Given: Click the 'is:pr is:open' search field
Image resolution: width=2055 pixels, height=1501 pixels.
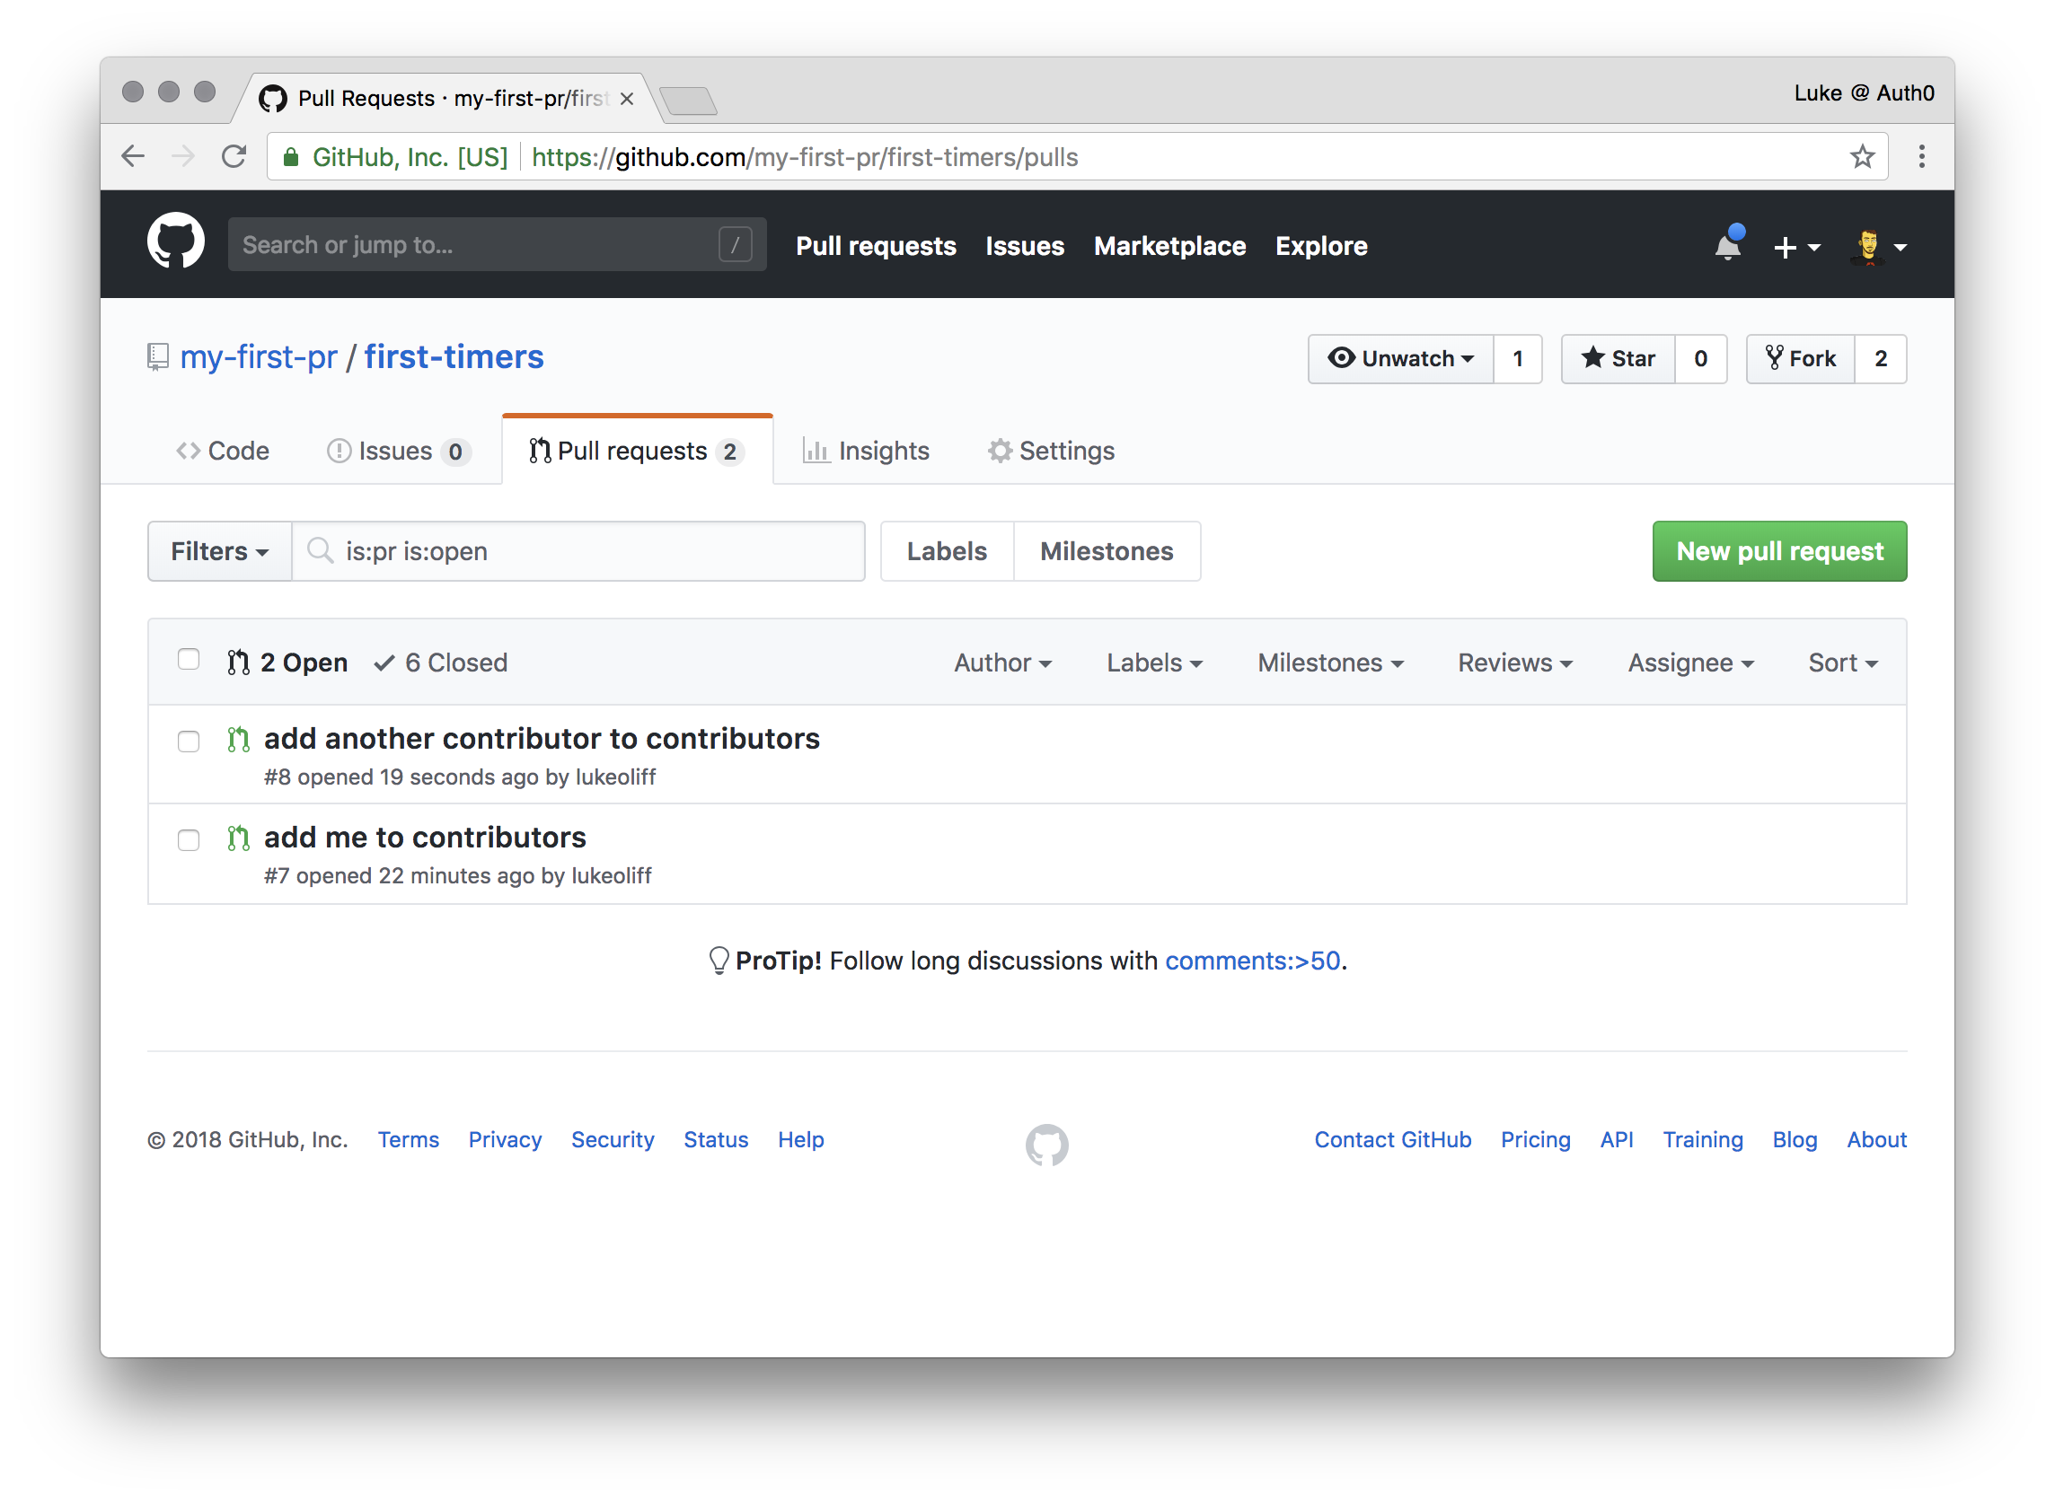Looking at the screenshot, I should [x=582, y=551].
